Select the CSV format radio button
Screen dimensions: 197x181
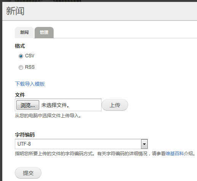point(21,56)
